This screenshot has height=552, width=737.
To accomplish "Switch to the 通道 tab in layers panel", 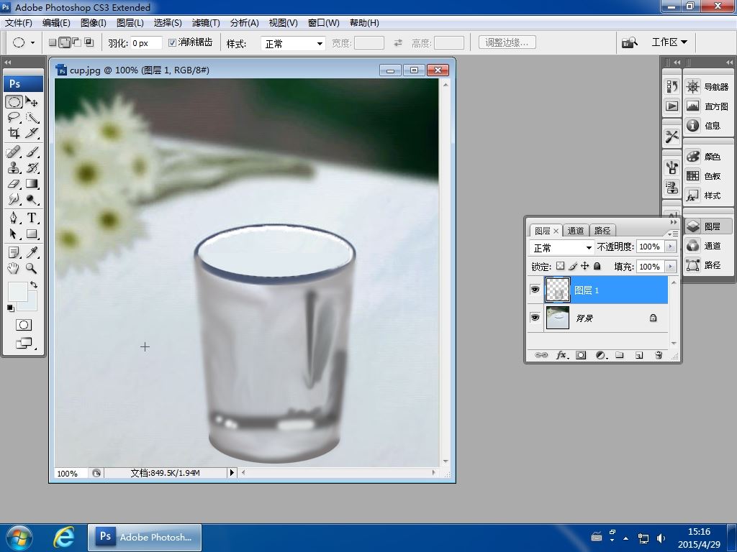I will click(x=576, y=231).
